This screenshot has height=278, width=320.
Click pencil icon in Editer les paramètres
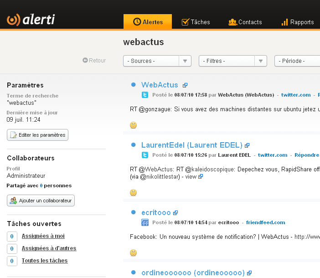click(14, 135)
